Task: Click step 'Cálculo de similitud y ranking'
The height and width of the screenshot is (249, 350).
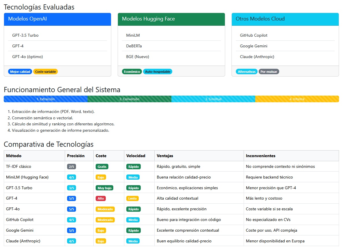Action: click(x=63, y=124)
